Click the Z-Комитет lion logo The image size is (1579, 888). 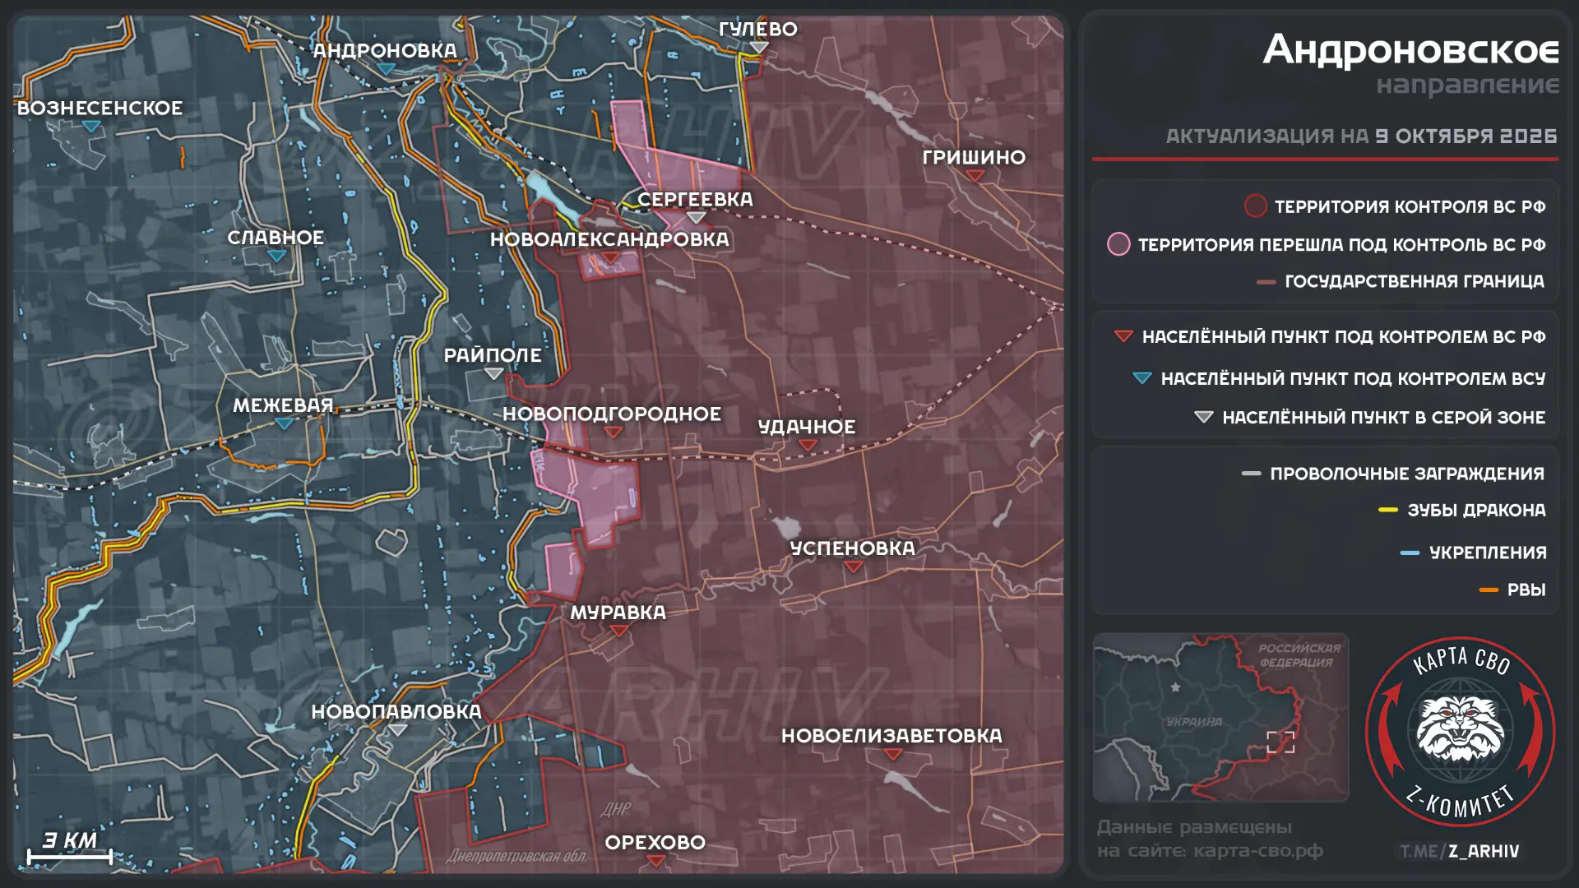(1460, 730)
